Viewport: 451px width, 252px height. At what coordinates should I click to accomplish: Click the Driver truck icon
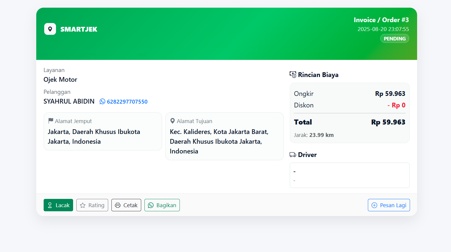click(293, 155)
